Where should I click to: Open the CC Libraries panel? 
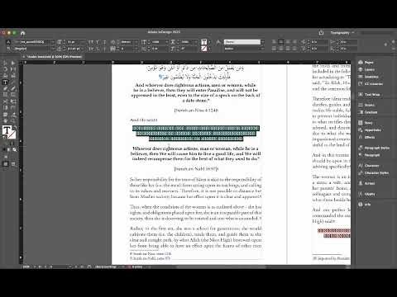click(371, 84)
